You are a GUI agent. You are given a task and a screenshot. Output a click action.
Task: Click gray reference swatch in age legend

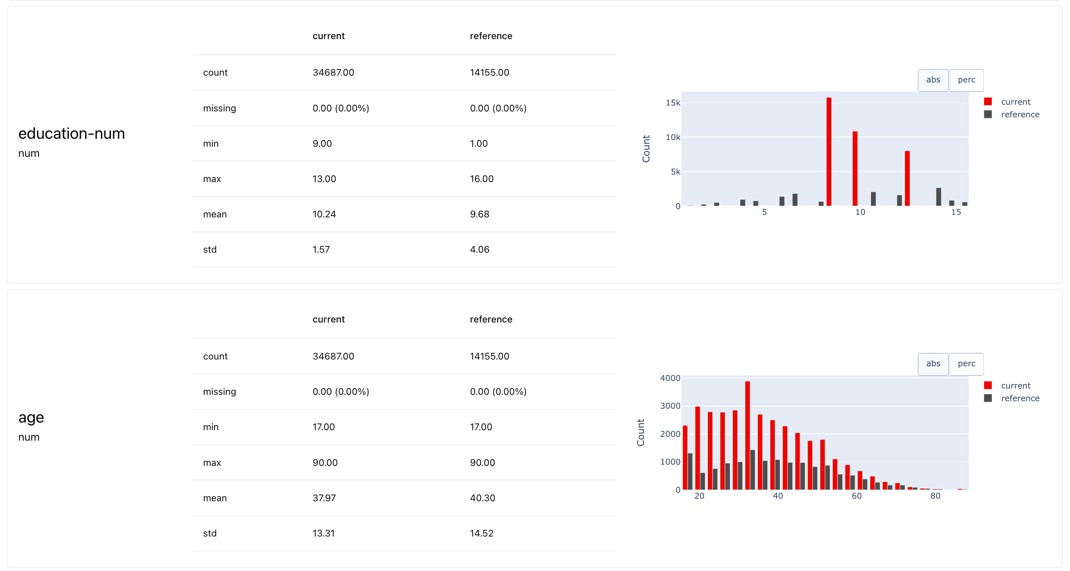tap(988, 398)
